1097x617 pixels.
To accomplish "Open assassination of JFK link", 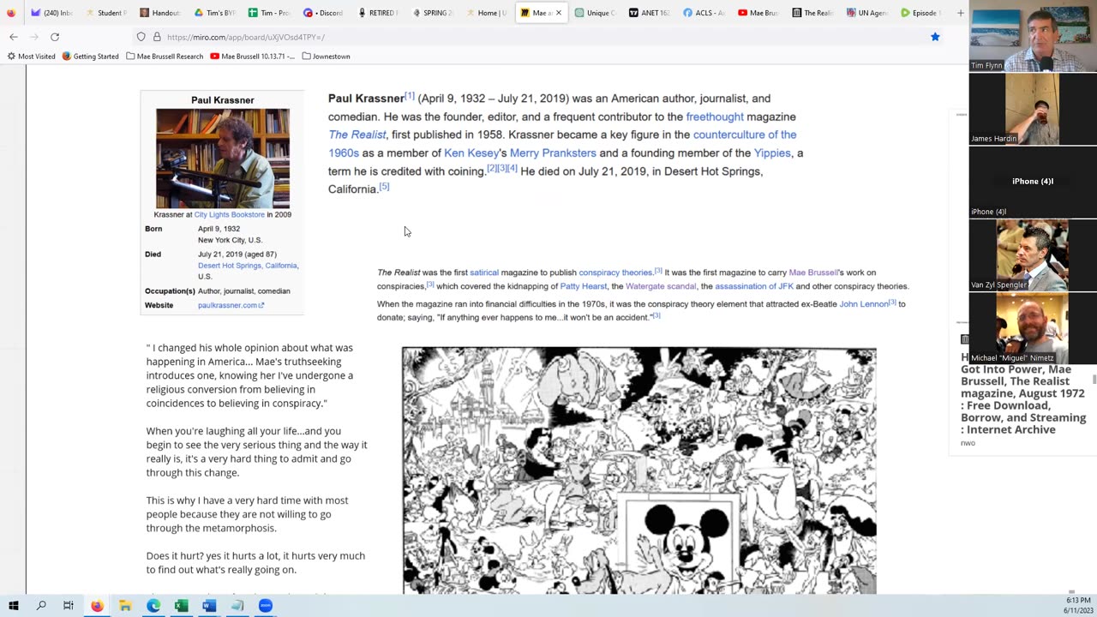I will (753, 286).
